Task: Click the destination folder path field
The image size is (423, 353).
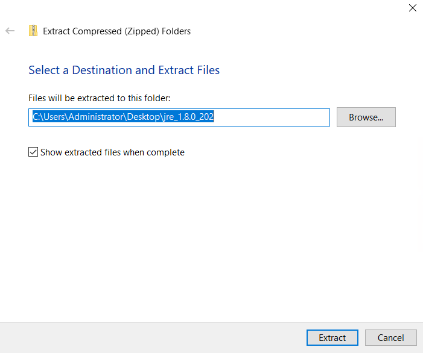Action: [x=179, y=117]
